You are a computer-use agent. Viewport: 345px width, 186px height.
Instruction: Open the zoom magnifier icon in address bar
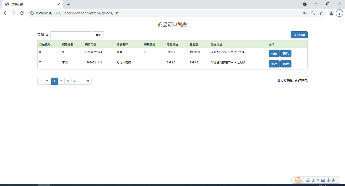coord(313,13)
